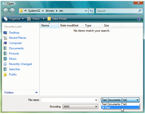Click the Recently Changed icon
Screen dimensions: 145x114
coord(5,64)
